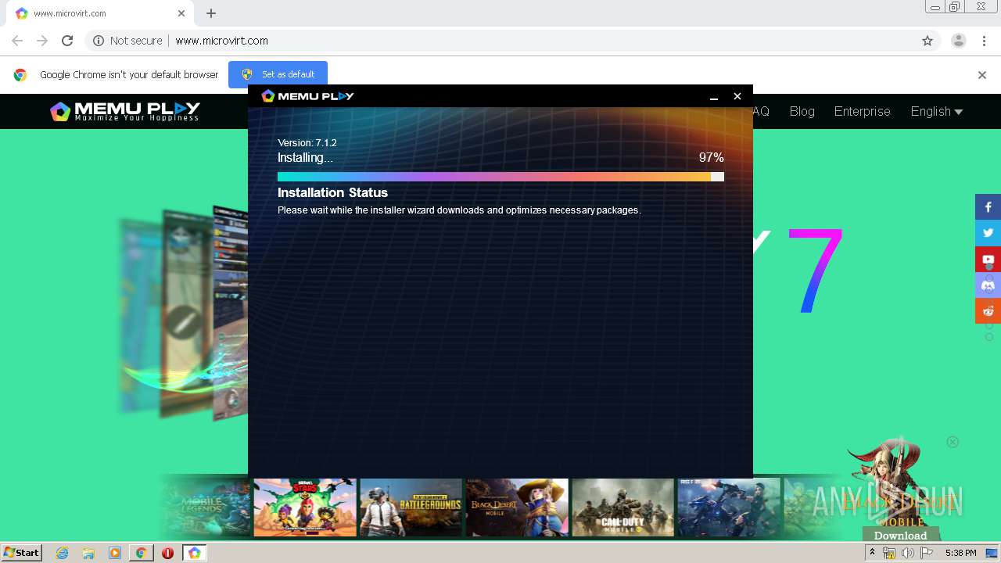Click the Download button on ad
The height and width of the screenshot is (563, 1001).
(x=900, y=536)
